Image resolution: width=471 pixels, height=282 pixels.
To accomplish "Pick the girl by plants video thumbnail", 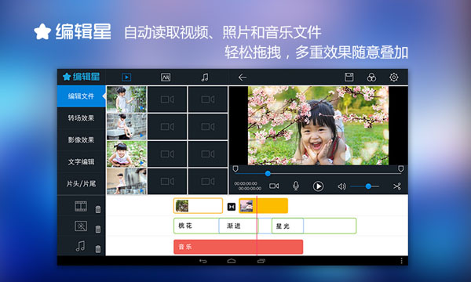I will point(126,99).
